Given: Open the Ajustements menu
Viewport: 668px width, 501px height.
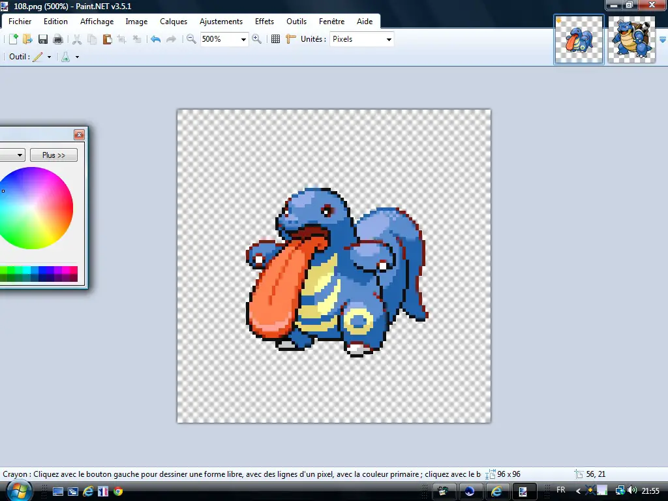Looking at the screenshot, I should click(x=221, y=22).
